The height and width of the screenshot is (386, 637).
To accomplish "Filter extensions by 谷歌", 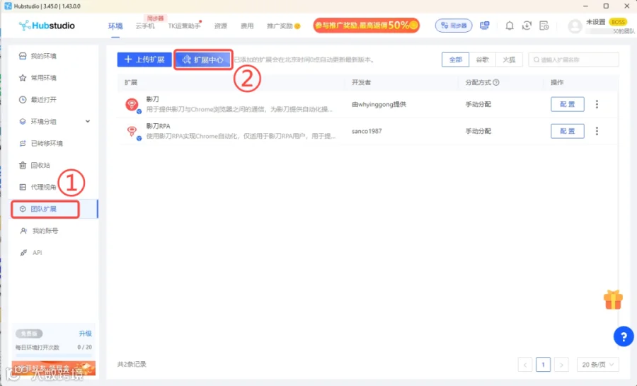I will [482, 59].
